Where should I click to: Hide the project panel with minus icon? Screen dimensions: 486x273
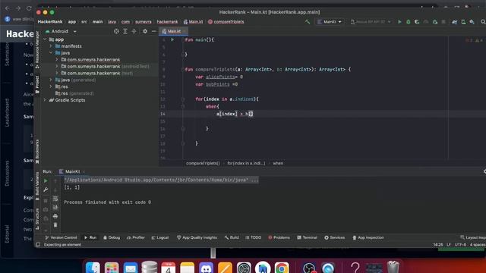153,31
